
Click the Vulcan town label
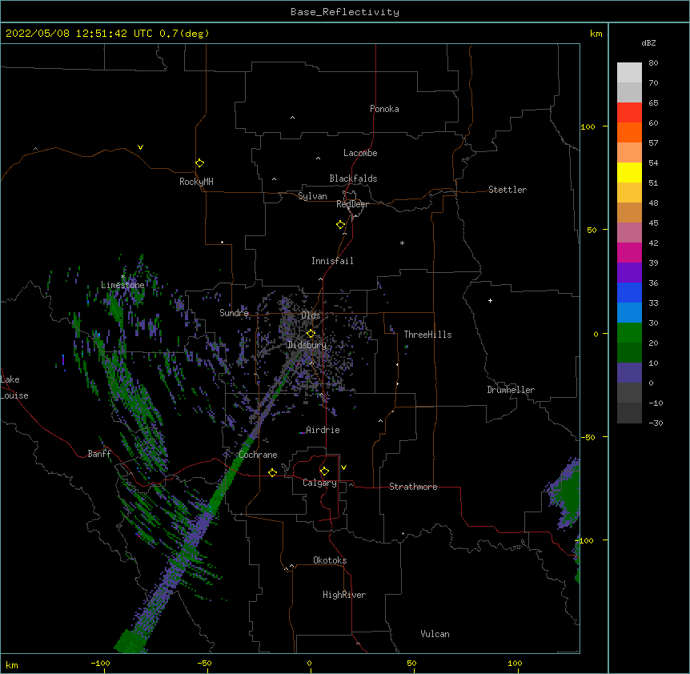435,634
